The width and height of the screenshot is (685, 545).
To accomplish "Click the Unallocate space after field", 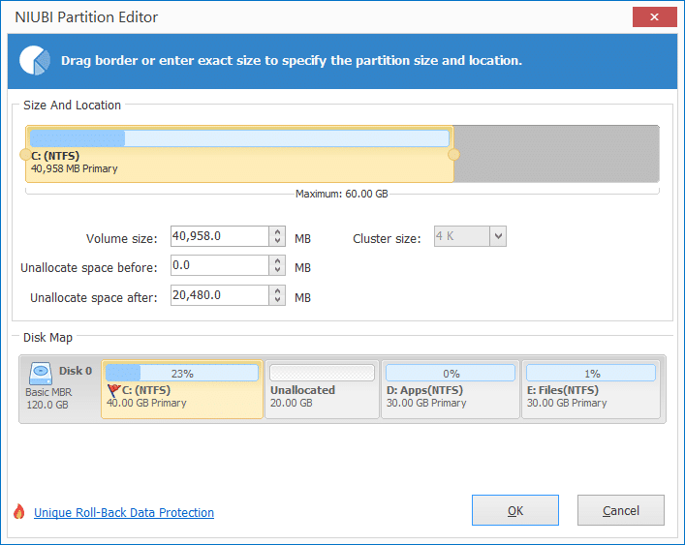I will pos(220,295).
